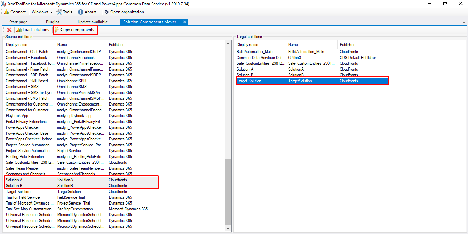Image resolution: width=468 pixels, height=234 pixels.
Task: Minimize the XrmToolBox window
Action: (429, 4)
